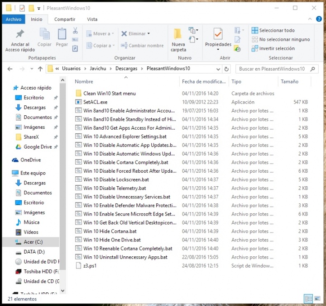Switch to large icons view in status bar
The width and height of the screenshot is (326, 306).
[x=317, y=299]
